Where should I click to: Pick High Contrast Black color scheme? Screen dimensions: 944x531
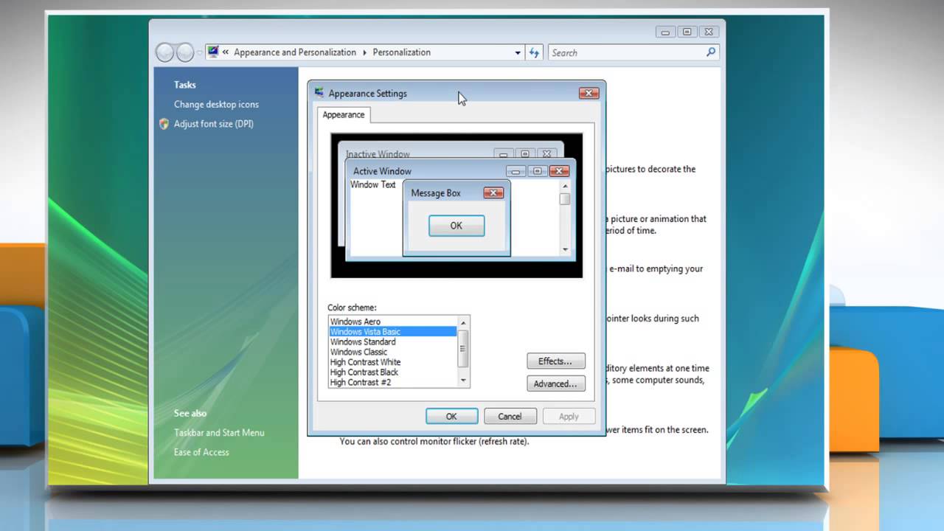364,372
